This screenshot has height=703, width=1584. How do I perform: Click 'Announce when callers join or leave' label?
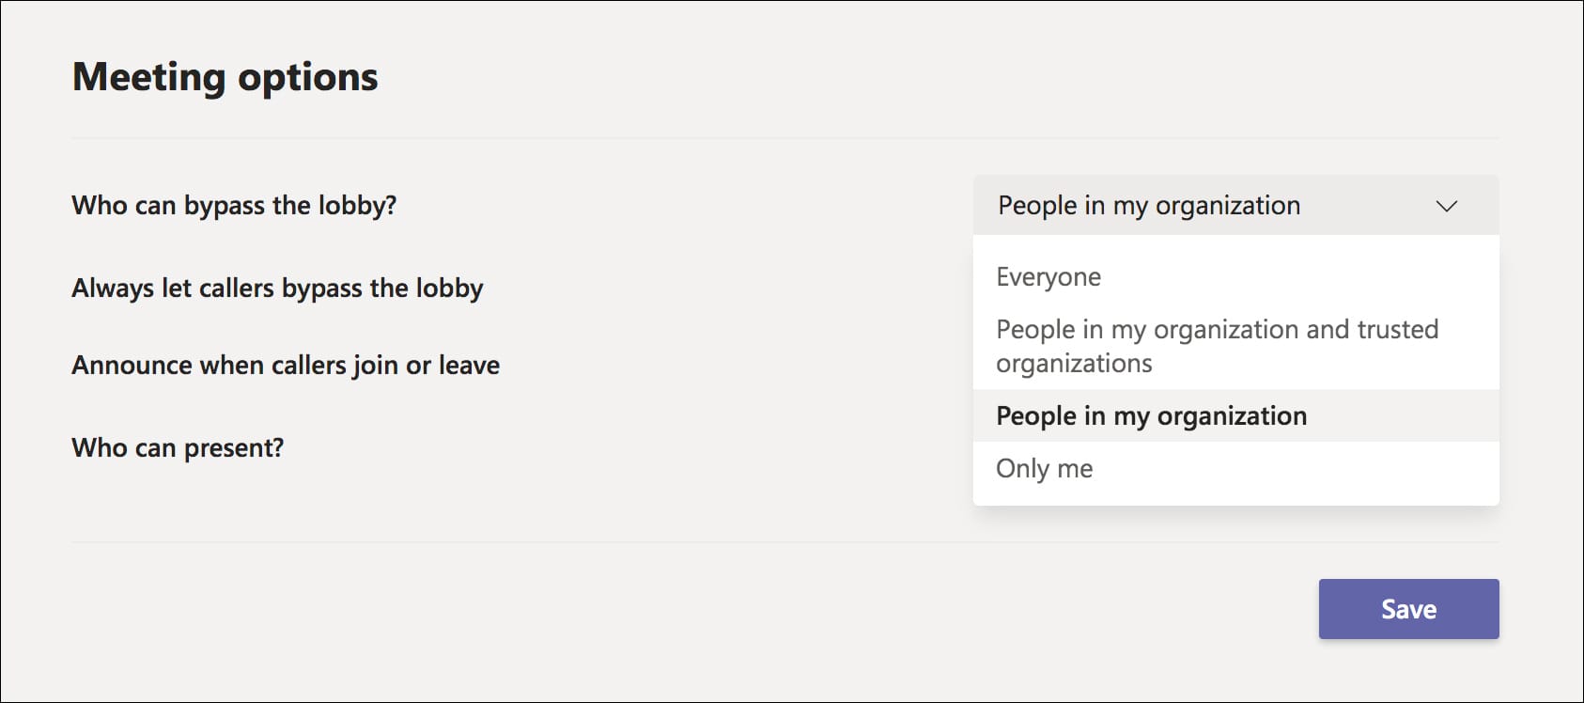tap(286, 365)
